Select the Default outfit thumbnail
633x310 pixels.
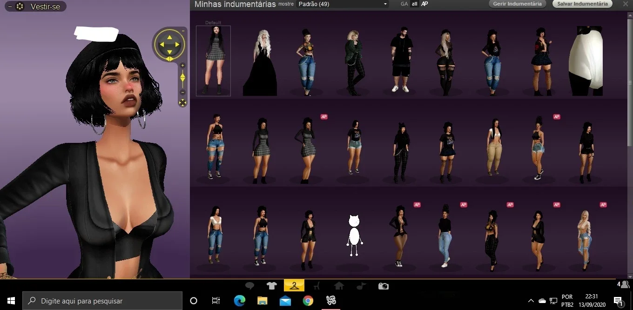pyautogui.click(x=213, y=61)
